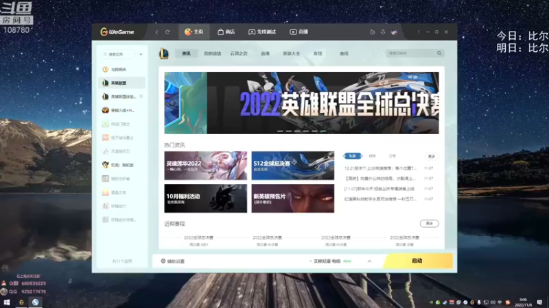The width and height of the screenshot is (549, 308).
Task: Switch to the 发现 tab
Action: (x=318, y=53)
